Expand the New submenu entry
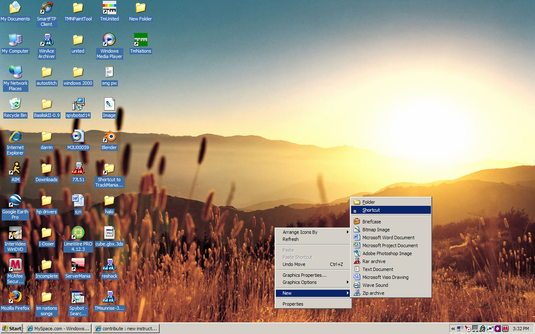Image resolution: width=535 pixels, height=334 pixels. click(313, 293)
